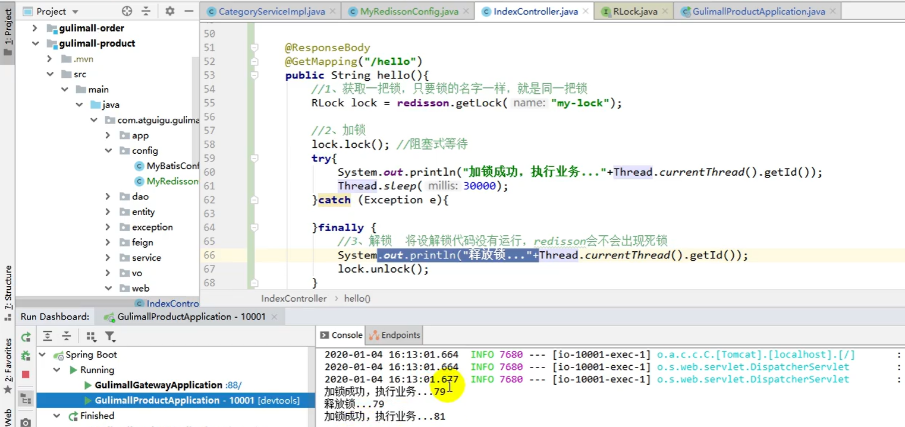The image size is (905, 427).
Task: Open the Group By grid dropdown icon
Action: (90, 336)
